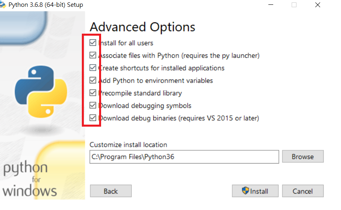
Task: Toggle Create shortcuts for installed applications
Action: point(93,68)
